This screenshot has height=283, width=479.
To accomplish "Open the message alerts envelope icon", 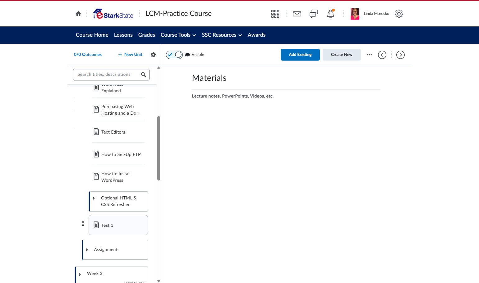I will tap(297, 14).
